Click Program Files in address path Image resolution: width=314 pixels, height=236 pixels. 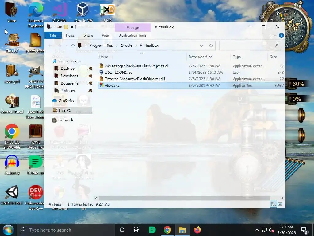click(x=101, y=45)
